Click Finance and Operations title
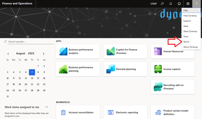The height and width of the screenshot is (119, 202). pyautogui.click(x=17, y=4)
